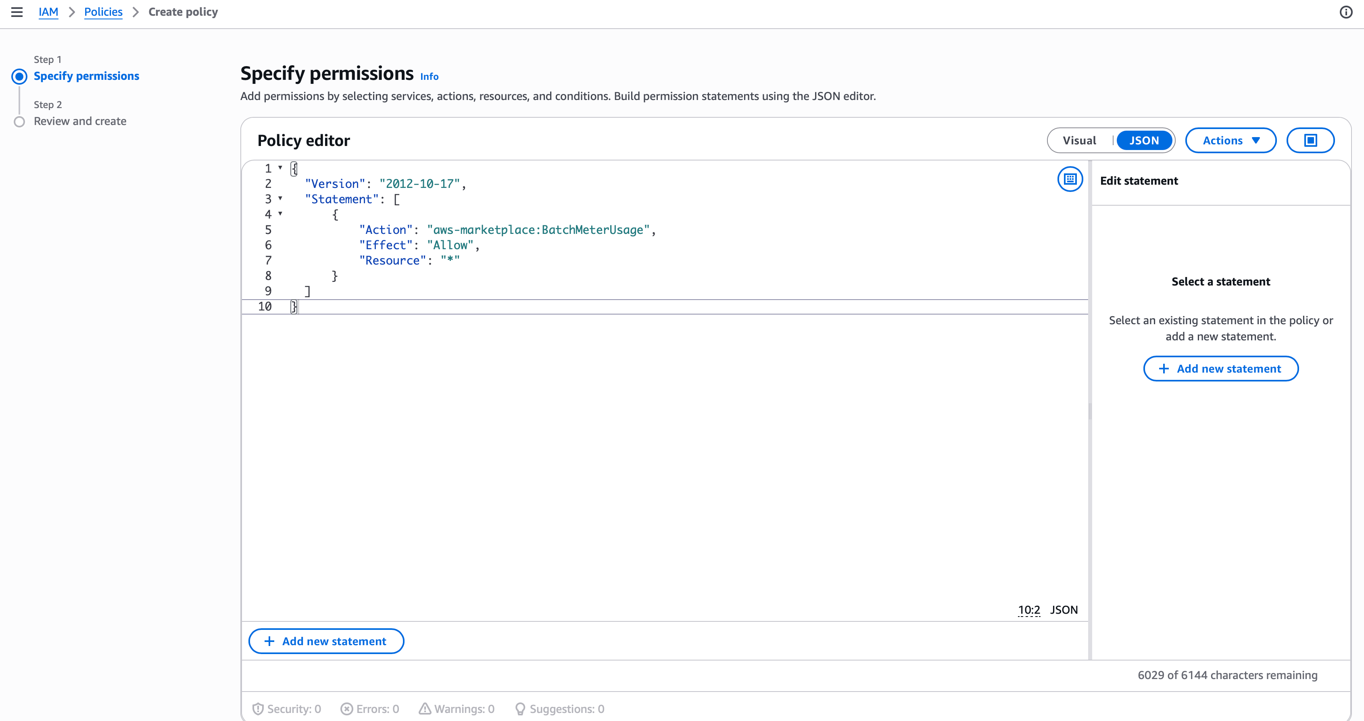Click the 10:2 cursor position indicator

pos(1029,610)
